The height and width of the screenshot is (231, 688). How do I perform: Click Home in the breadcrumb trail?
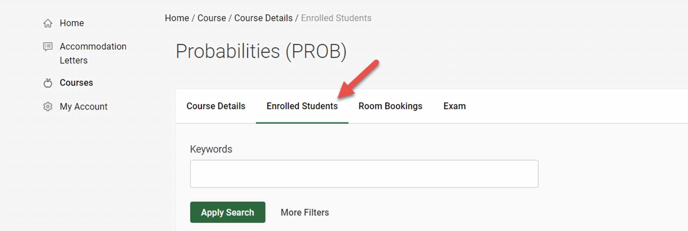click(177, 18)
